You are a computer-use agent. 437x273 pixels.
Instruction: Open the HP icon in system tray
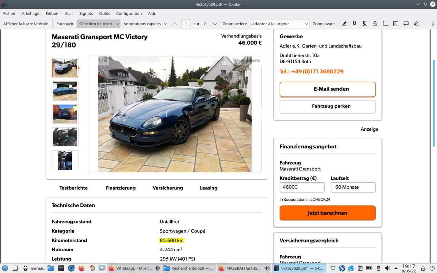click(342, 268)
